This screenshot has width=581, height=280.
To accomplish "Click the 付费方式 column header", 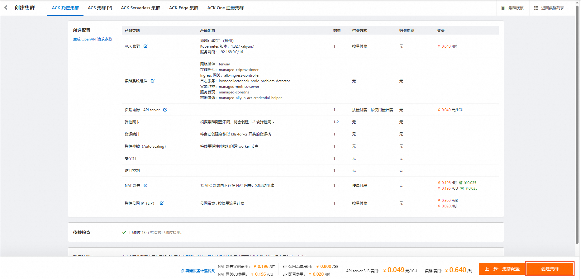I will click(x=360, y=31).
